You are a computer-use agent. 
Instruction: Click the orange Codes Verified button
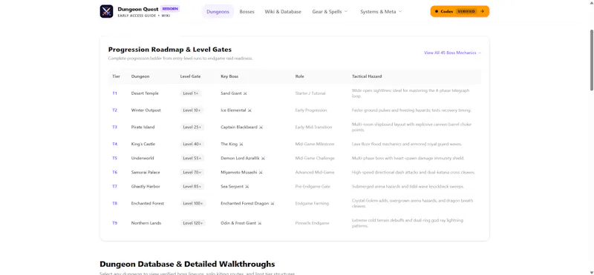(x=460, y=11)
